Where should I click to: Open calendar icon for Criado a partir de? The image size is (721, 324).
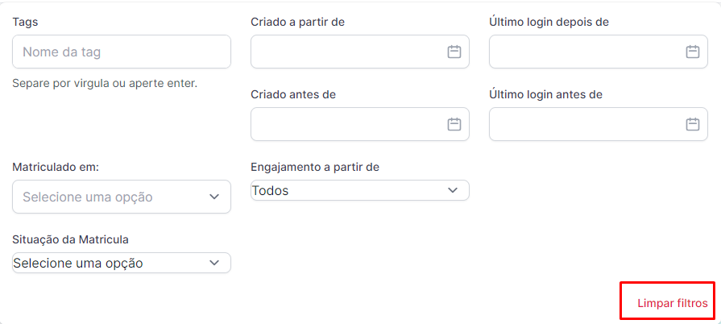coord(454,52)
